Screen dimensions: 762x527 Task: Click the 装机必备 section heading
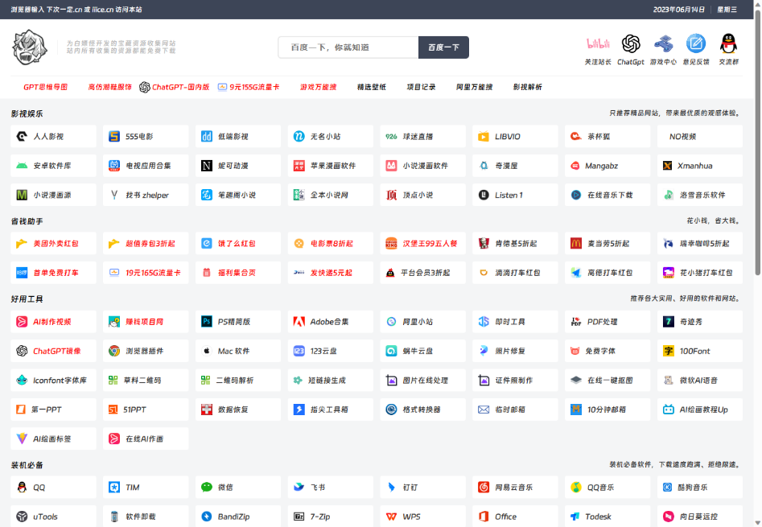coord(27,465)
